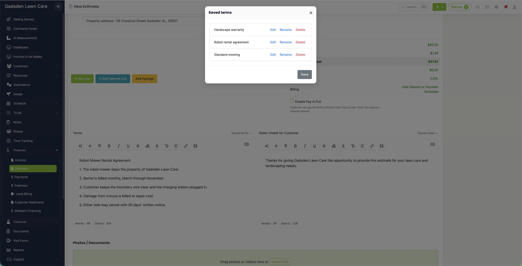Click the bold icon in Notes editor
This screenshot has height=266, width=522.
295,146
